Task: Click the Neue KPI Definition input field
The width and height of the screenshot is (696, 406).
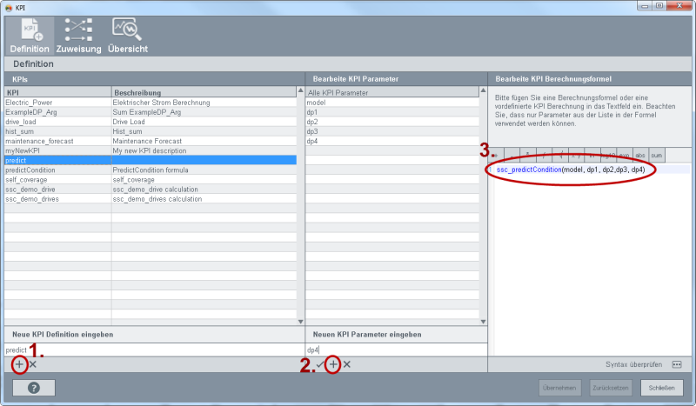Action: [x=152, y=349]
